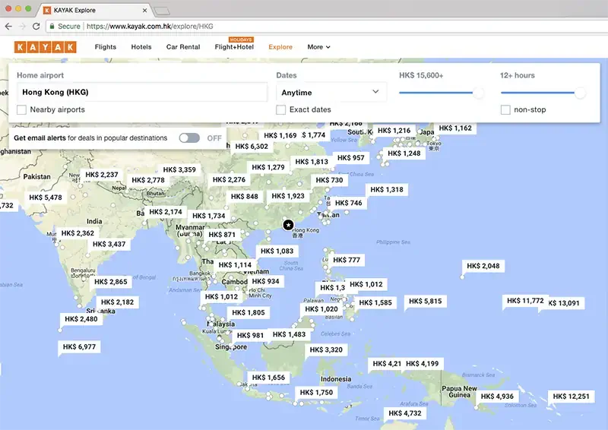Select the HK$ 777 price tag
This screenshot has height=430, width=608.
click(347, 260)
